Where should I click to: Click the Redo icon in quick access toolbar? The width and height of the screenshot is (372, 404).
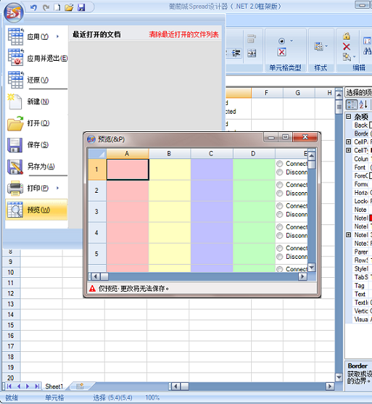pyautogui.click(x=46, y=7)
